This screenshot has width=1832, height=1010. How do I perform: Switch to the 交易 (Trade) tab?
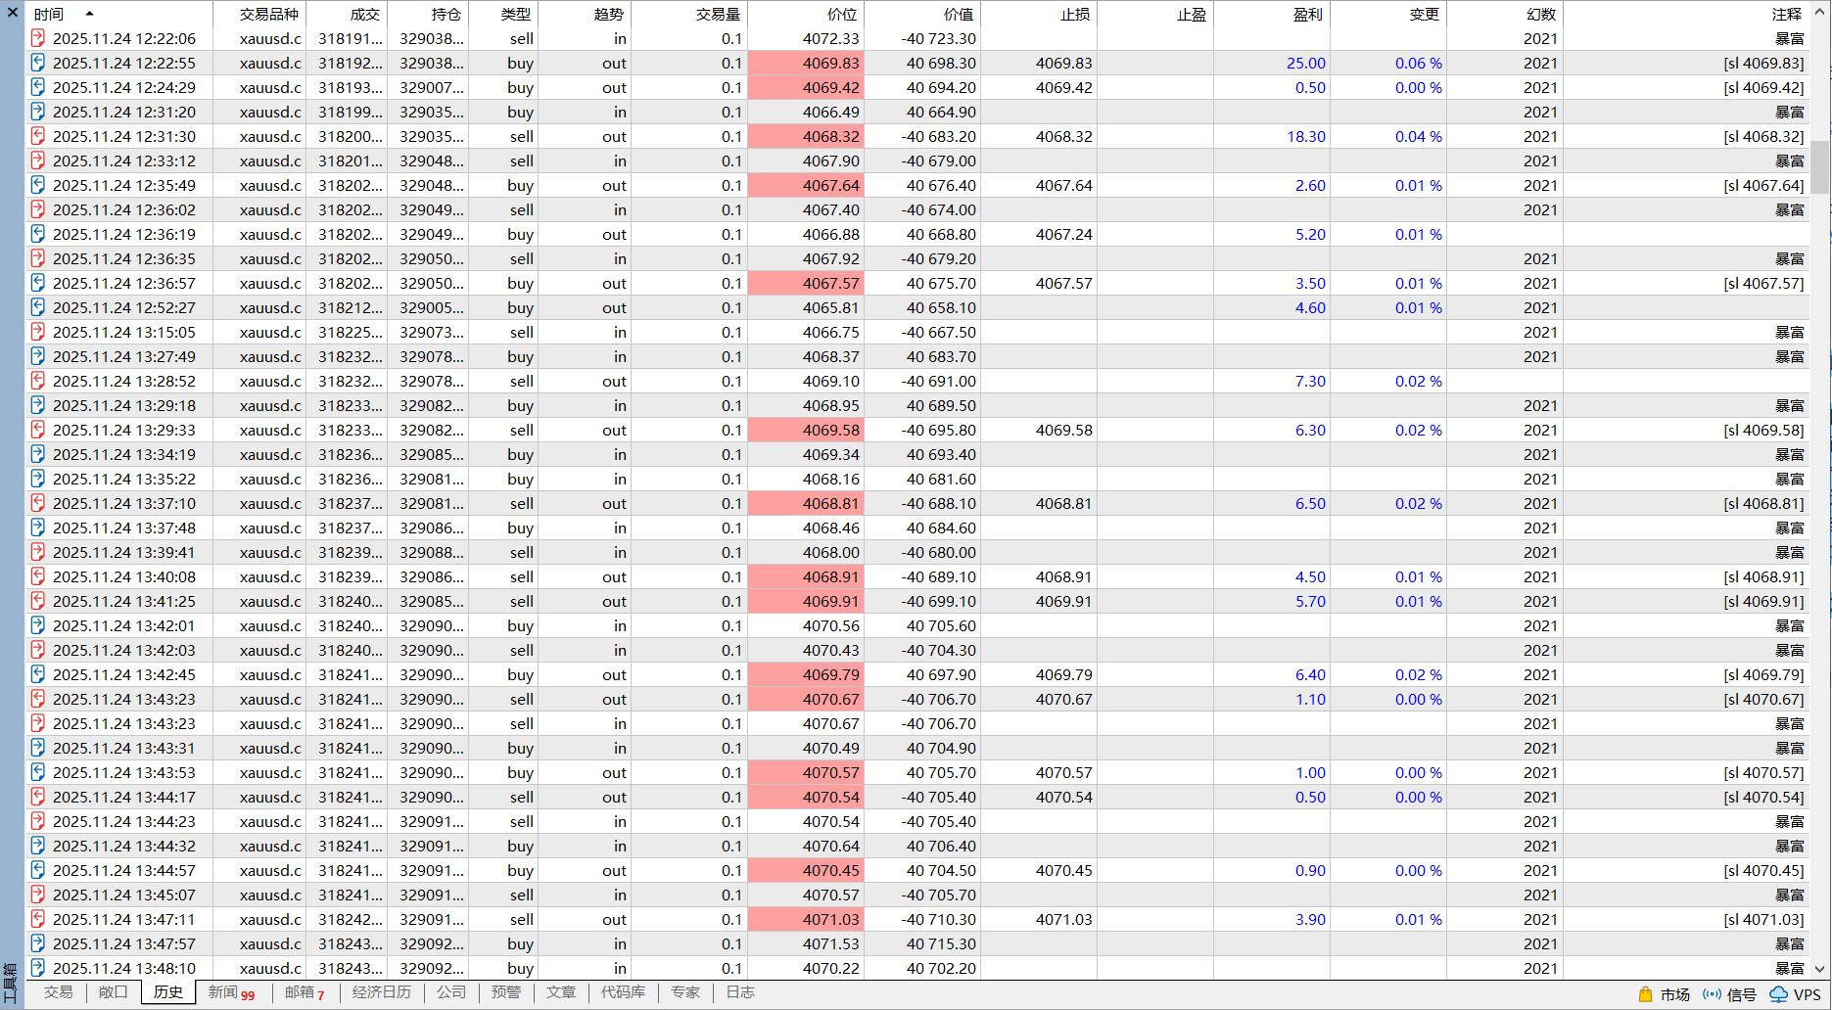[x=59, y=992]
